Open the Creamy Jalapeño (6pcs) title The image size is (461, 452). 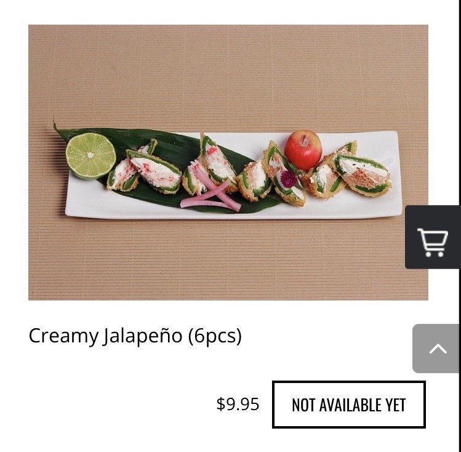pos(135,336)
